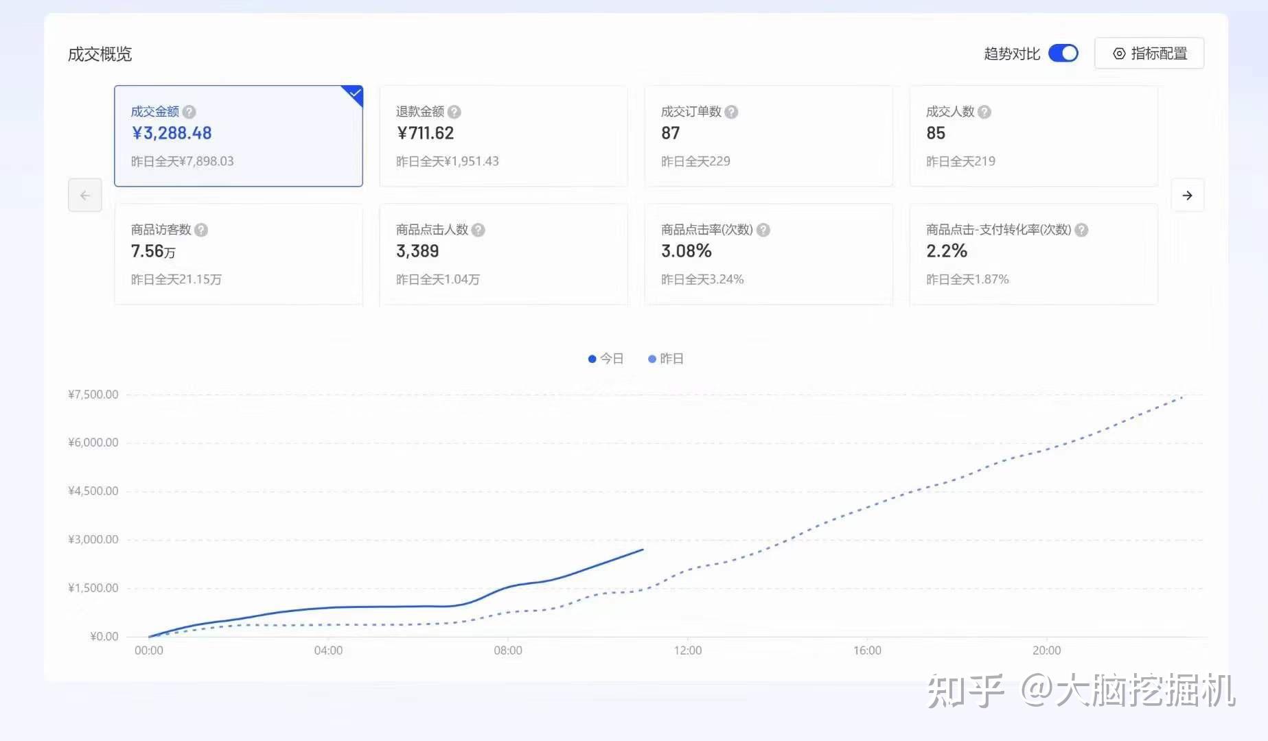This screenshot has width=1268, height=741.
Task: Turn off the 趋势对比 switch
Action: pos(1063,54)
